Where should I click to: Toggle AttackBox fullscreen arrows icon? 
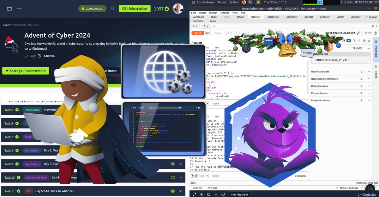[194, 194]
